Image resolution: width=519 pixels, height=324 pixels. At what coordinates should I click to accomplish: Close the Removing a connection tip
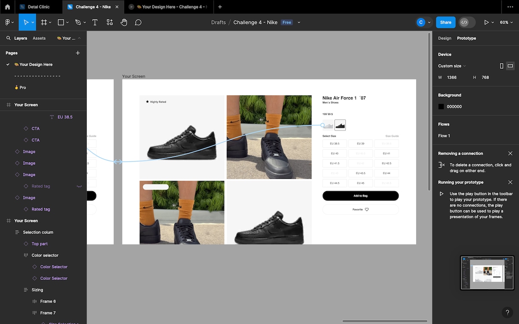pyautogui.click(x=510, y=153)
